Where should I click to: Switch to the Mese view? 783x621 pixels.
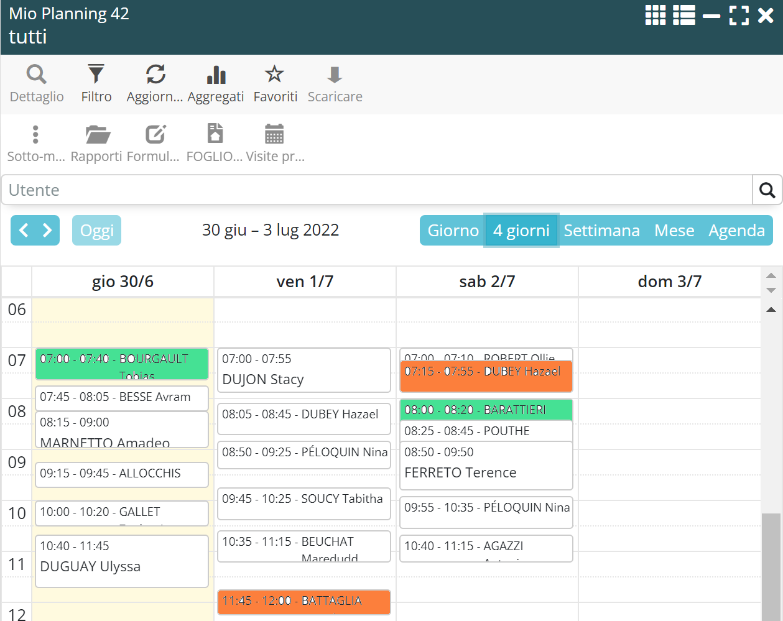(x=674, y=231)
